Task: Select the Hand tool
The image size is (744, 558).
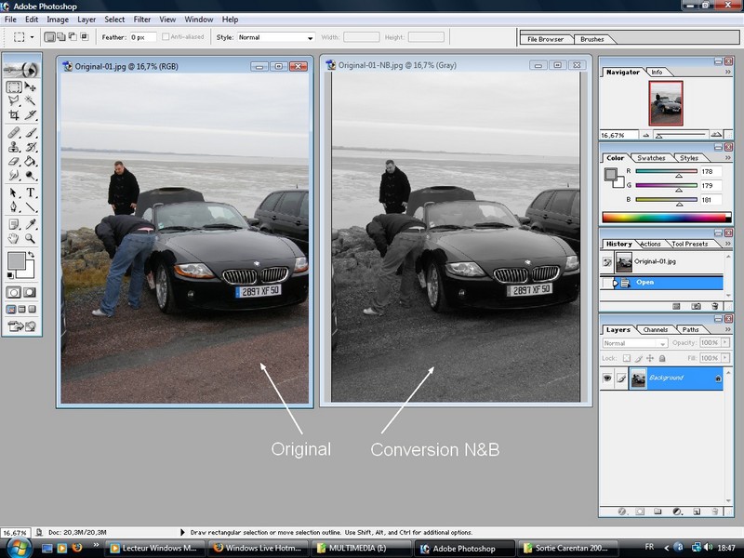Action: (14, 238)
